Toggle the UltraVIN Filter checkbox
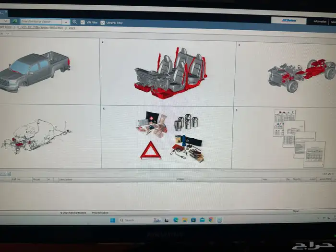336x252 pixels. click(102, 23)
